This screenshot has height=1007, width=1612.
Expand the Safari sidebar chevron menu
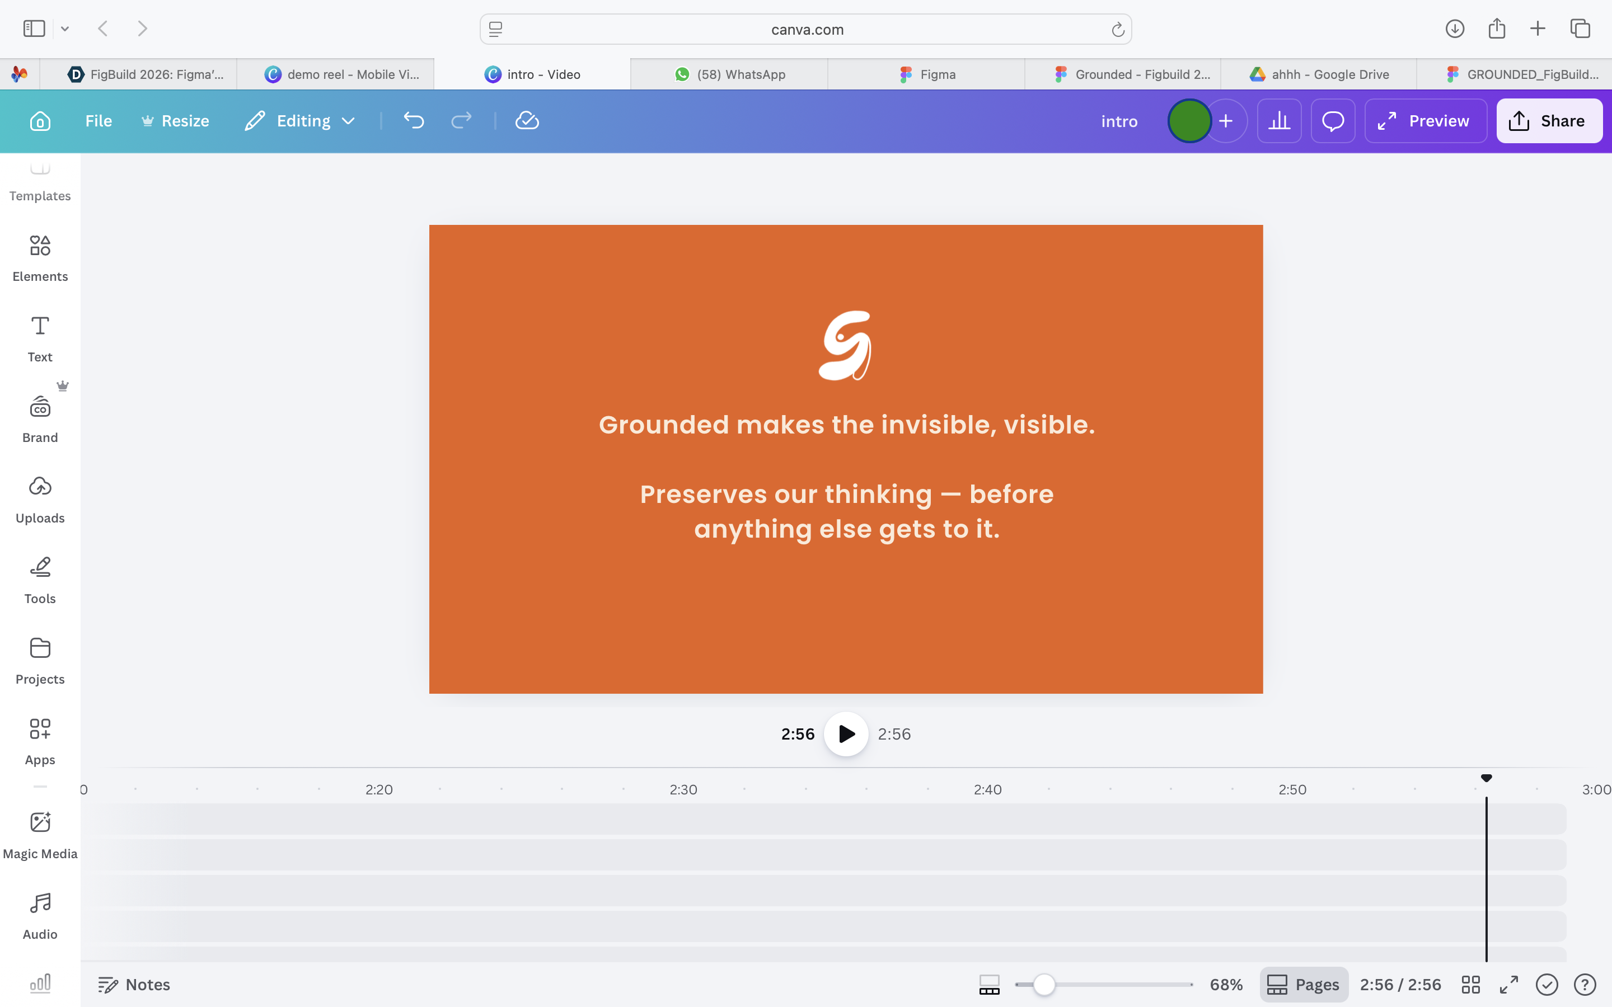(64, 29)
